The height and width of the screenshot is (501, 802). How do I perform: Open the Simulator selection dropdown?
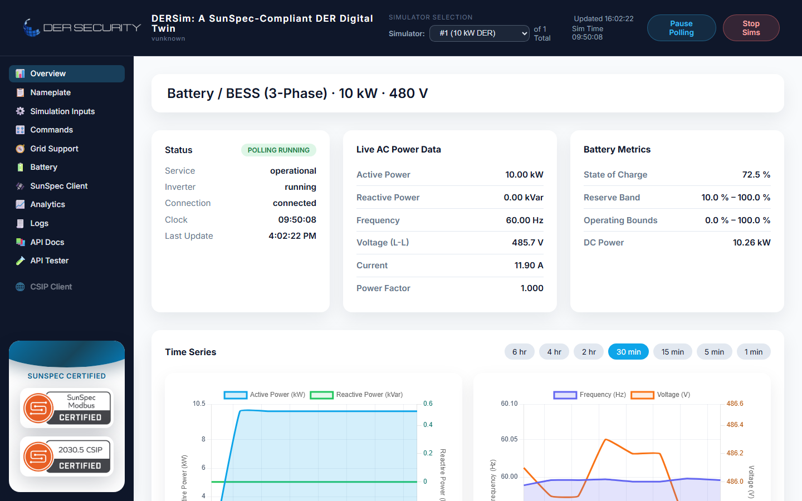coord(479,33)
